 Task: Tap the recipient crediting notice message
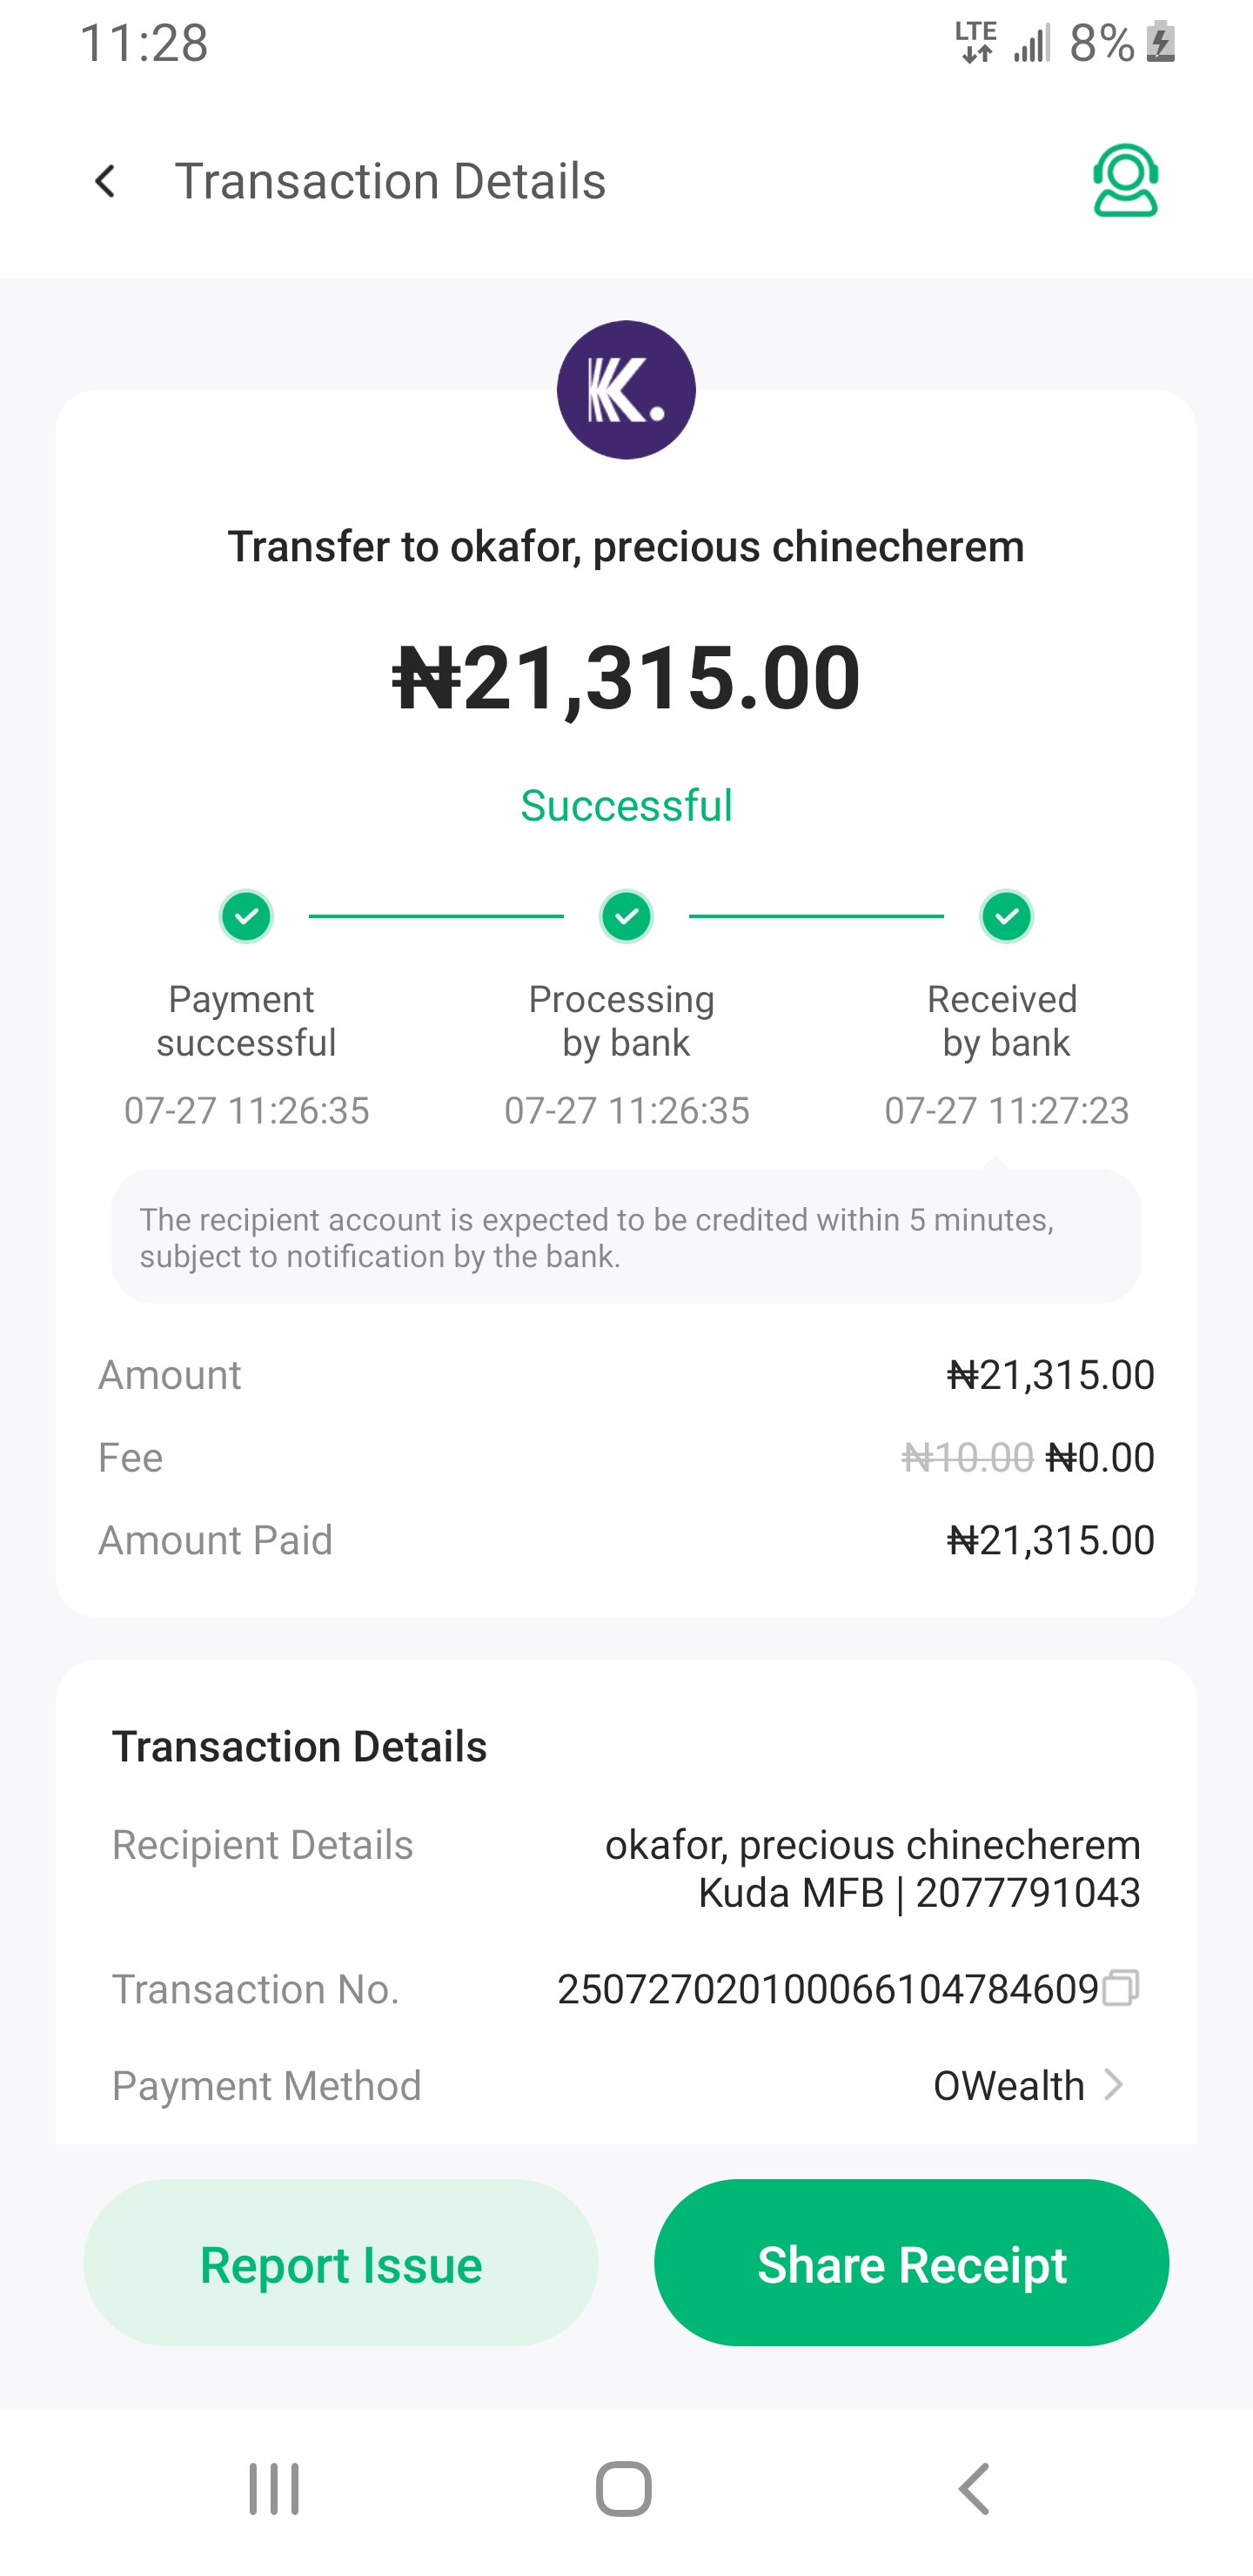click(626, 1237)
